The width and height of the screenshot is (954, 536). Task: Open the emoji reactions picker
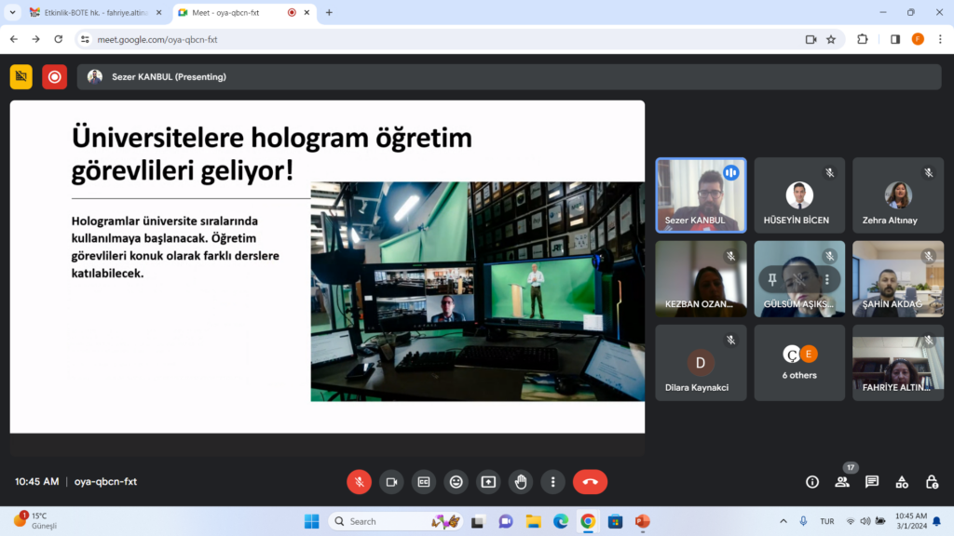tap(456, 482)
